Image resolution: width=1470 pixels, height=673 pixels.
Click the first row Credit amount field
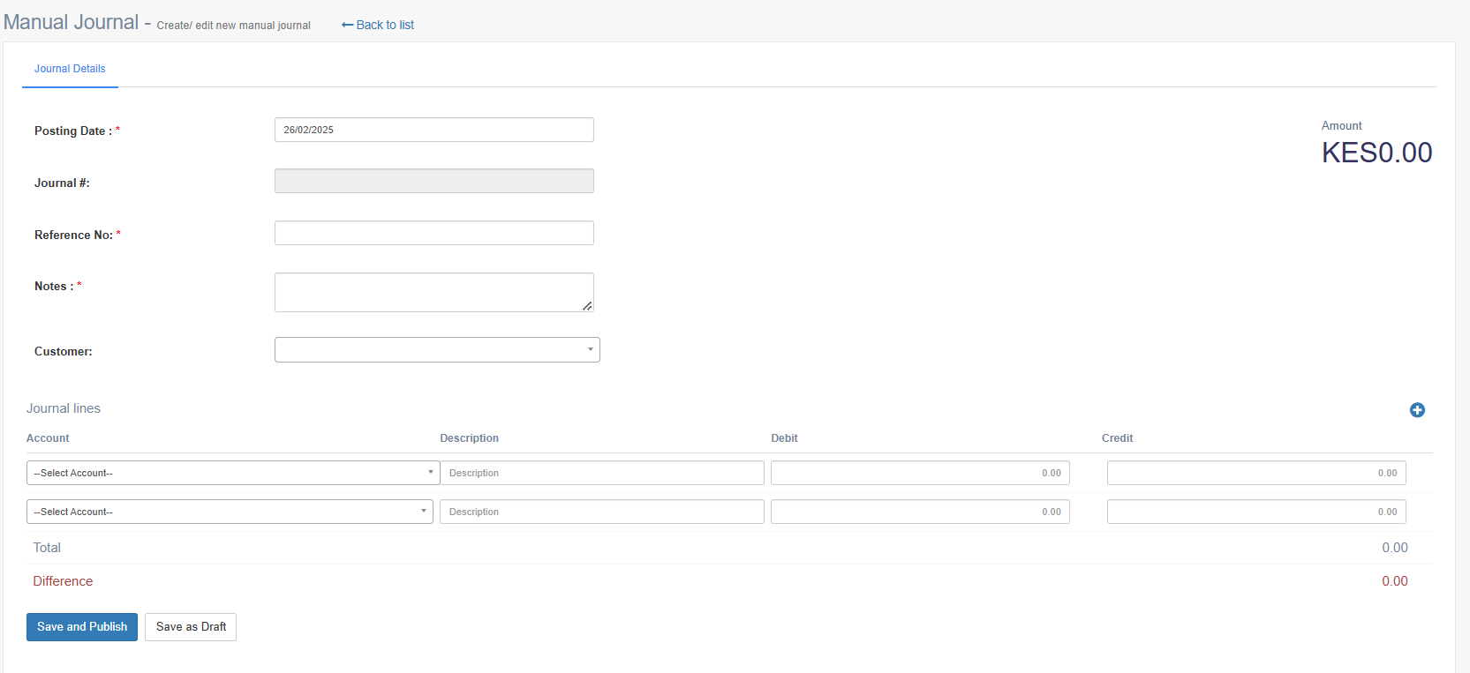click(x=1255, y=473)
